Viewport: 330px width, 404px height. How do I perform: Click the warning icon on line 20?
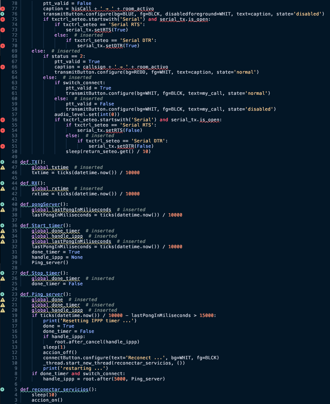[2, 310]
